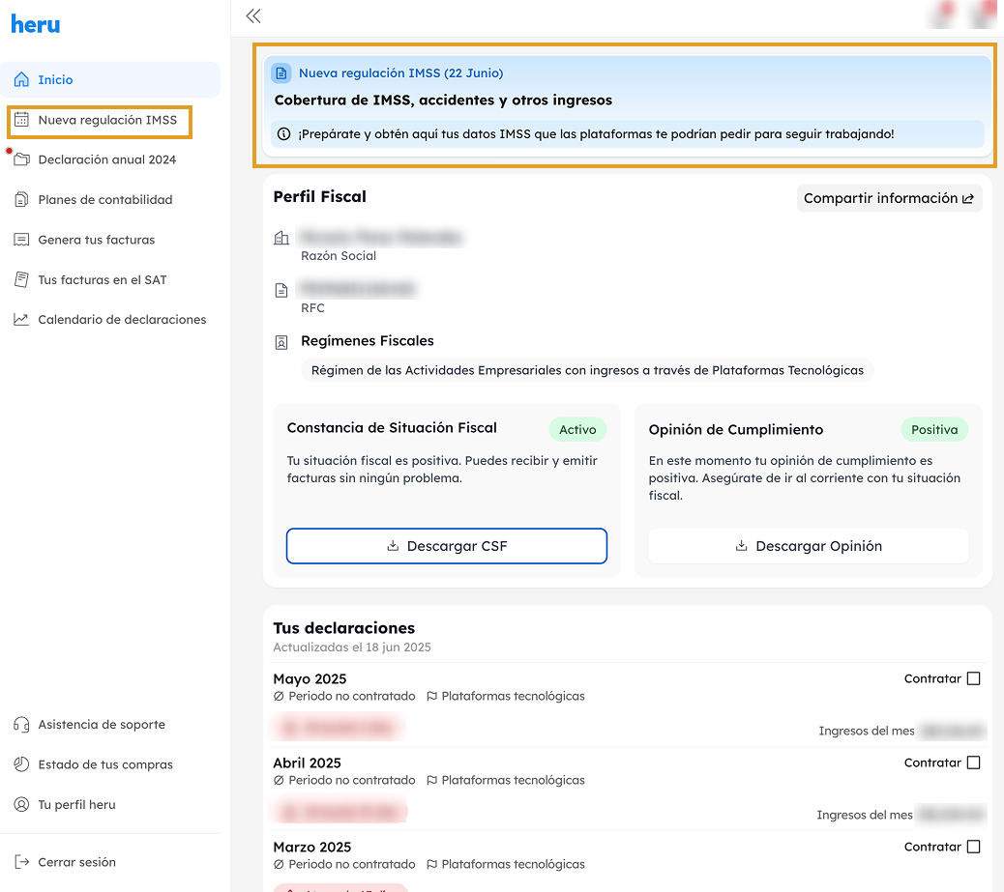Click the Mayo 2025 declaration heading

click(x=310, y=679)
